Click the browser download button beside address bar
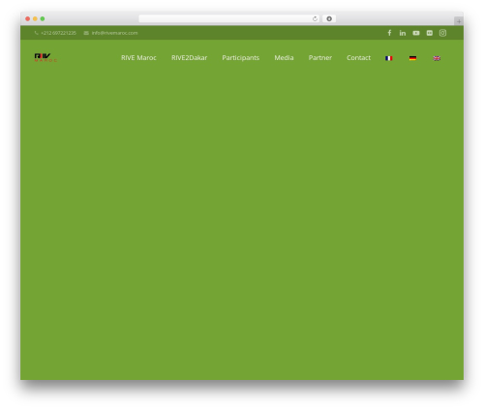Screen dimensions: 484x409 tap(329, 18)
